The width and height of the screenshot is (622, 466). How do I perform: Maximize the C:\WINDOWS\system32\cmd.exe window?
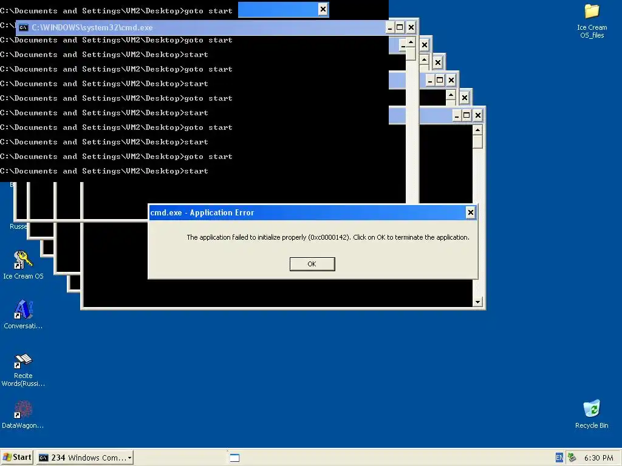click(400, 27)
